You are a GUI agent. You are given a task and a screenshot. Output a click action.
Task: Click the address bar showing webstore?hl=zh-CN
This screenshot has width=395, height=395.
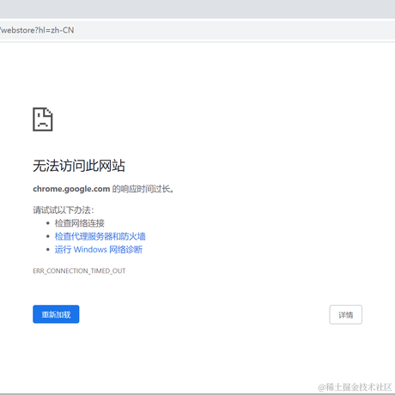[x=197, y=30]
